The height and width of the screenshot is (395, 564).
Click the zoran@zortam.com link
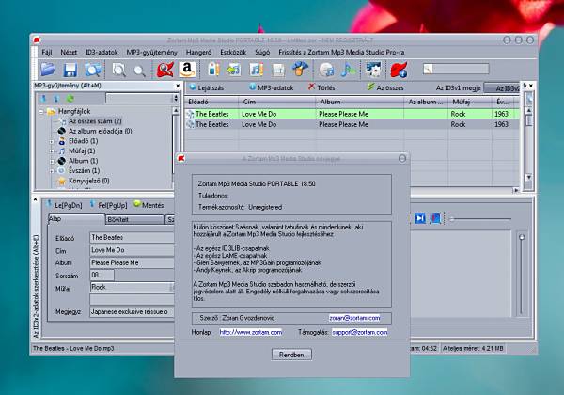(x=354, y=318)
